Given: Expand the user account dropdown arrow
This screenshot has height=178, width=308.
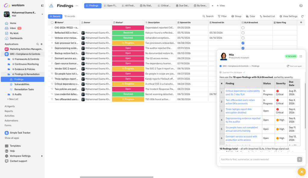Looking at the screenshot, I should click(x=42, y=14).
